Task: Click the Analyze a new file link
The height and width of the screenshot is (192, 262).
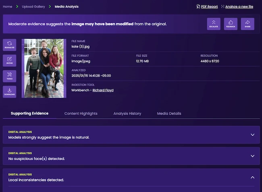Action: click(239, 7)
